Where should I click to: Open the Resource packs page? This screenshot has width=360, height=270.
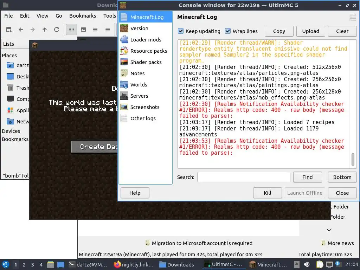(145, 51)
